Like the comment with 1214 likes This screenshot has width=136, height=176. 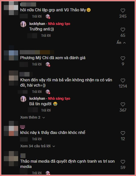coord(123,81)
